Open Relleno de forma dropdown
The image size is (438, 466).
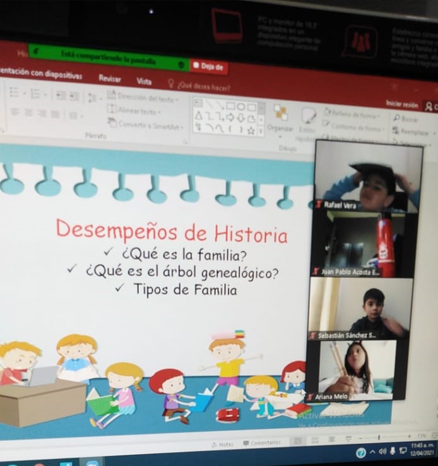(x=352, y=114)
